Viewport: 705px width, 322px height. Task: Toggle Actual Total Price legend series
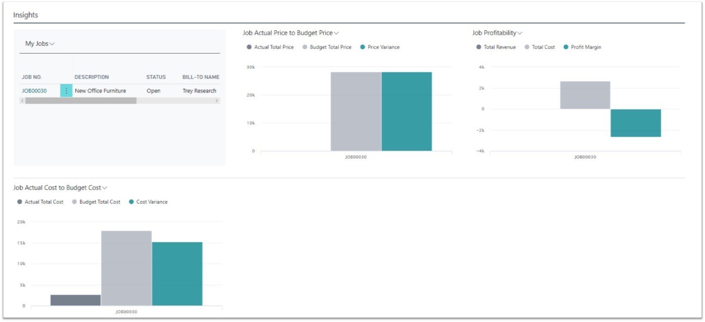pyautogui.click(x=270, y=47)
